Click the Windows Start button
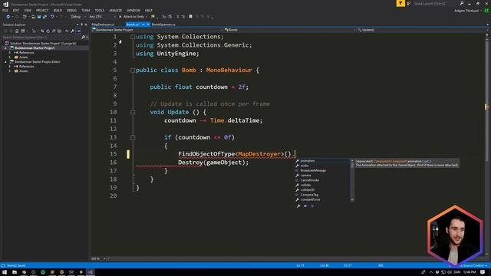The width and height of the screenshot is (491, 276). 5,272
